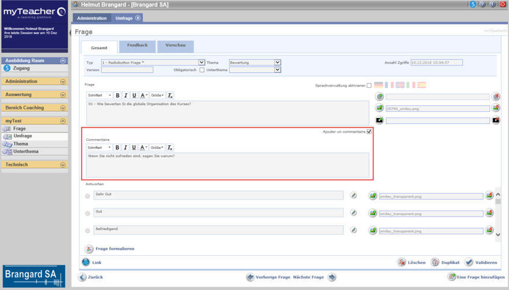Click the Löschen delete icon
The image size is (509, 290).
(x=401, y=262)
